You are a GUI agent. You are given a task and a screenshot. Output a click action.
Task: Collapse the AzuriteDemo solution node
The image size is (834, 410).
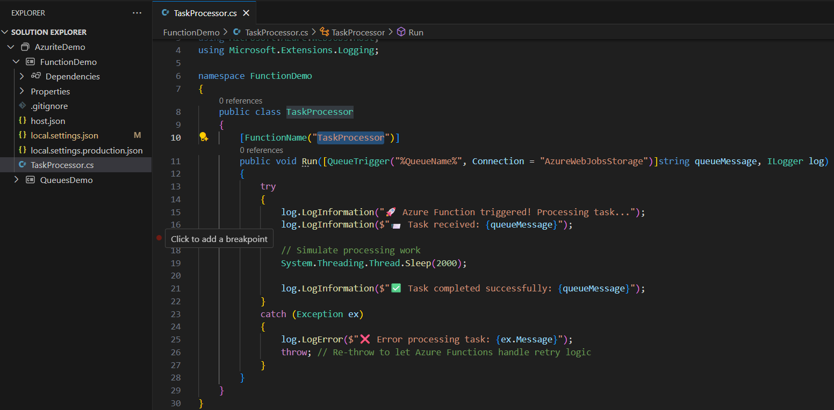coord(12,47)
